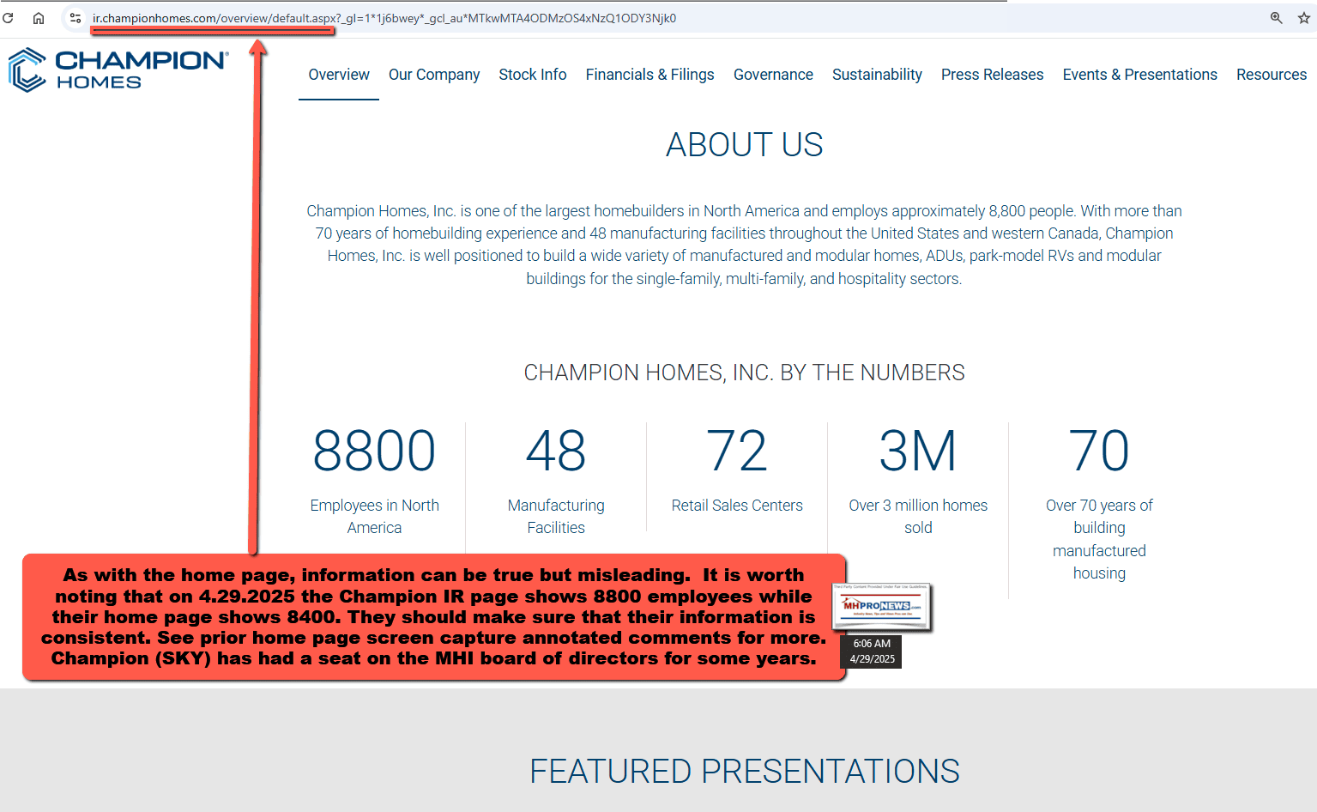This screenshot has height=812, width=1317.
Task: Click the MHProNews logo thumbnail
Action: pyautogui.click(x=882, y=607)
